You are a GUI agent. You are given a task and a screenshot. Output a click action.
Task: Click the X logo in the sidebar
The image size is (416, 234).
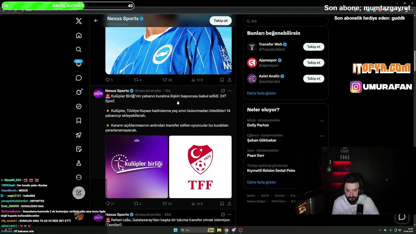(79, 21)
